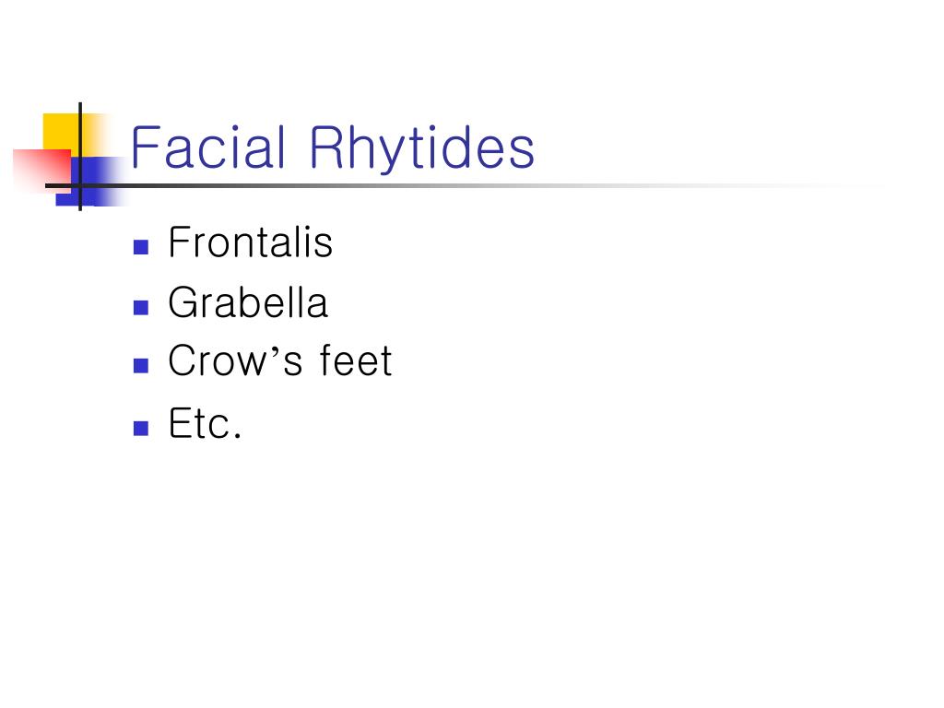Select the 'Etc.' bullet text
944x708 pixels.
coord(205,423)
